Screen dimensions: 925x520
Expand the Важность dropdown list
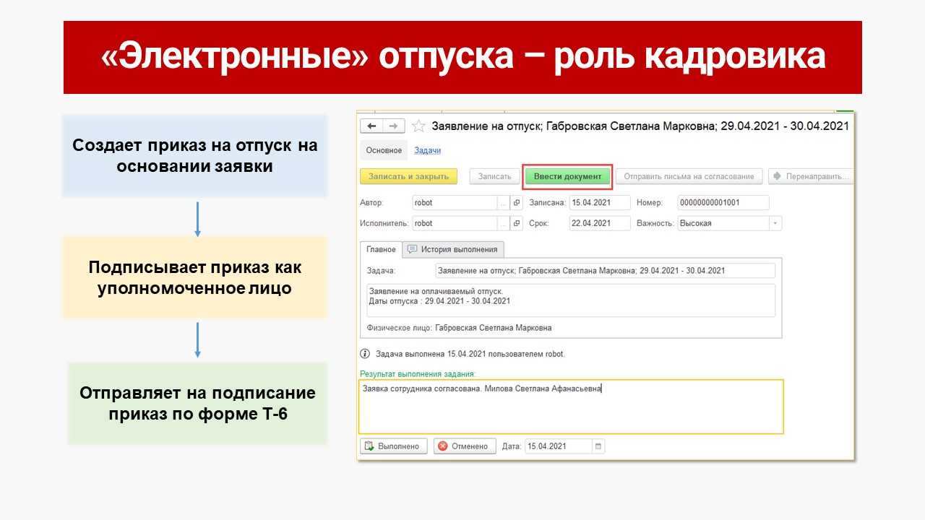(x=775, y=223)
